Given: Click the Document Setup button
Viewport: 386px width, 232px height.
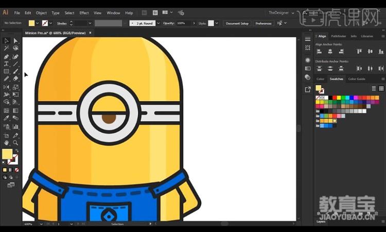Looking at the screenshot, I should [x=237, y=23].
